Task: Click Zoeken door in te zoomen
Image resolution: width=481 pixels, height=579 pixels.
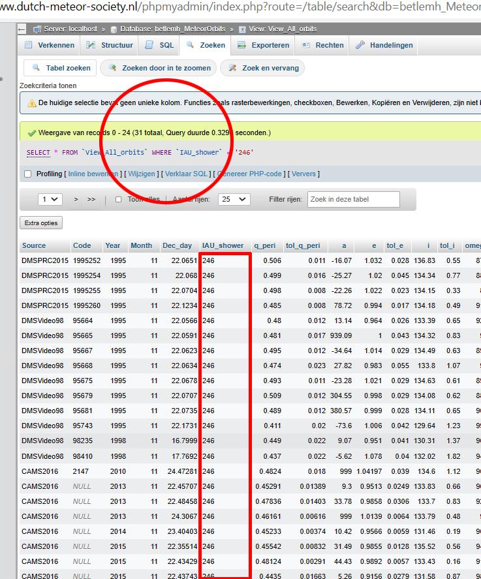Action: pyautogui.click(x=159, y=68)
